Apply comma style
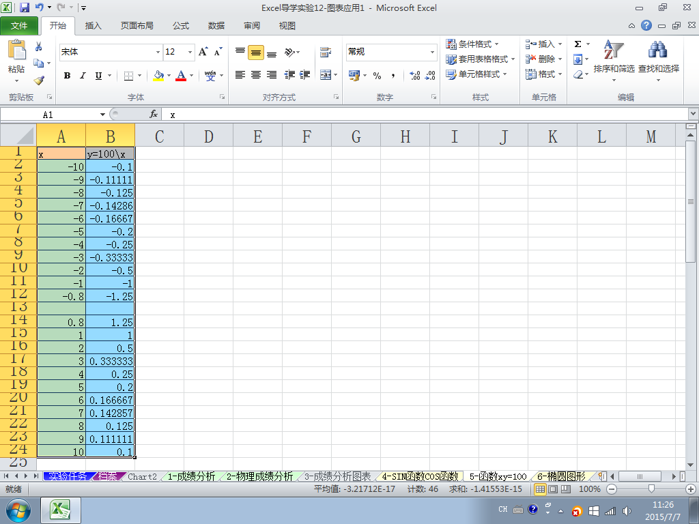Image resolution: width=699 pixels, height=524 pixels. coord(393,75)
